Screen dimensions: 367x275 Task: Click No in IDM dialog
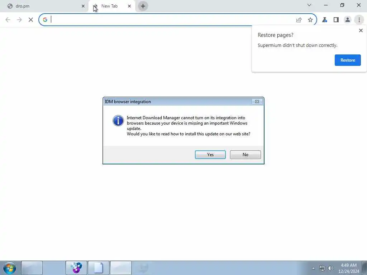[x=245, y=155]
